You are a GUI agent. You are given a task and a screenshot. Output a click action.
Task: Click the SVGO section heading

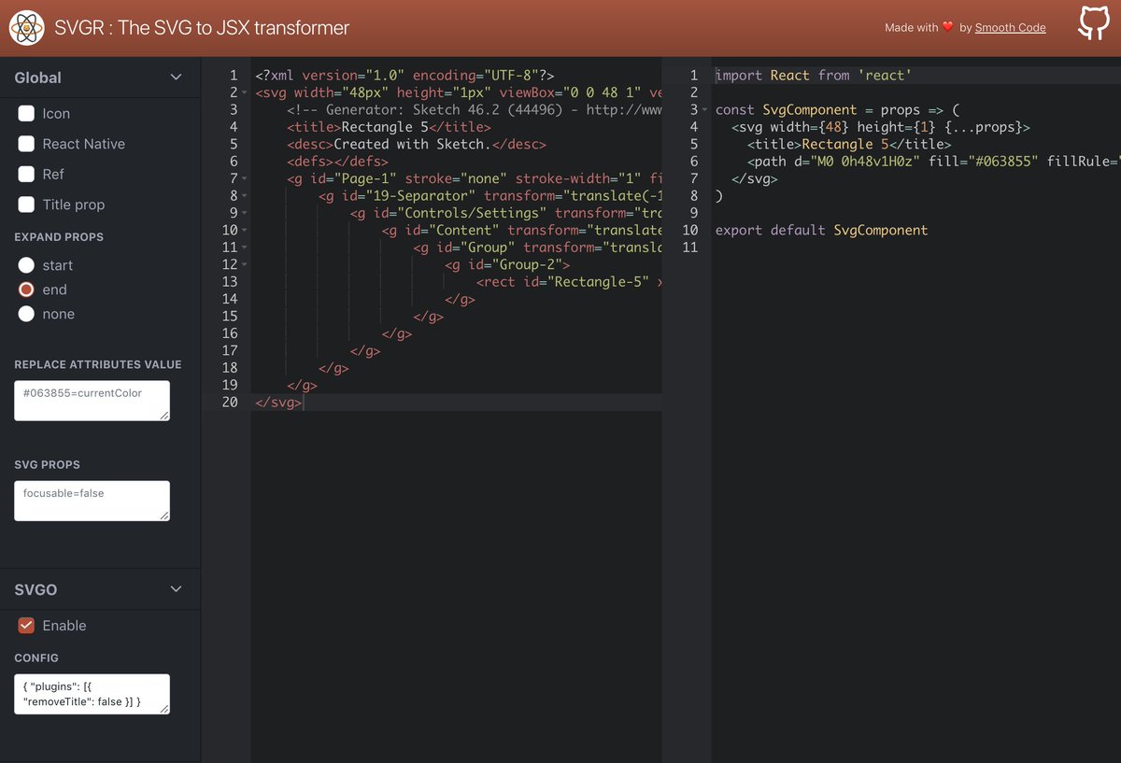(x=35, y=589)
